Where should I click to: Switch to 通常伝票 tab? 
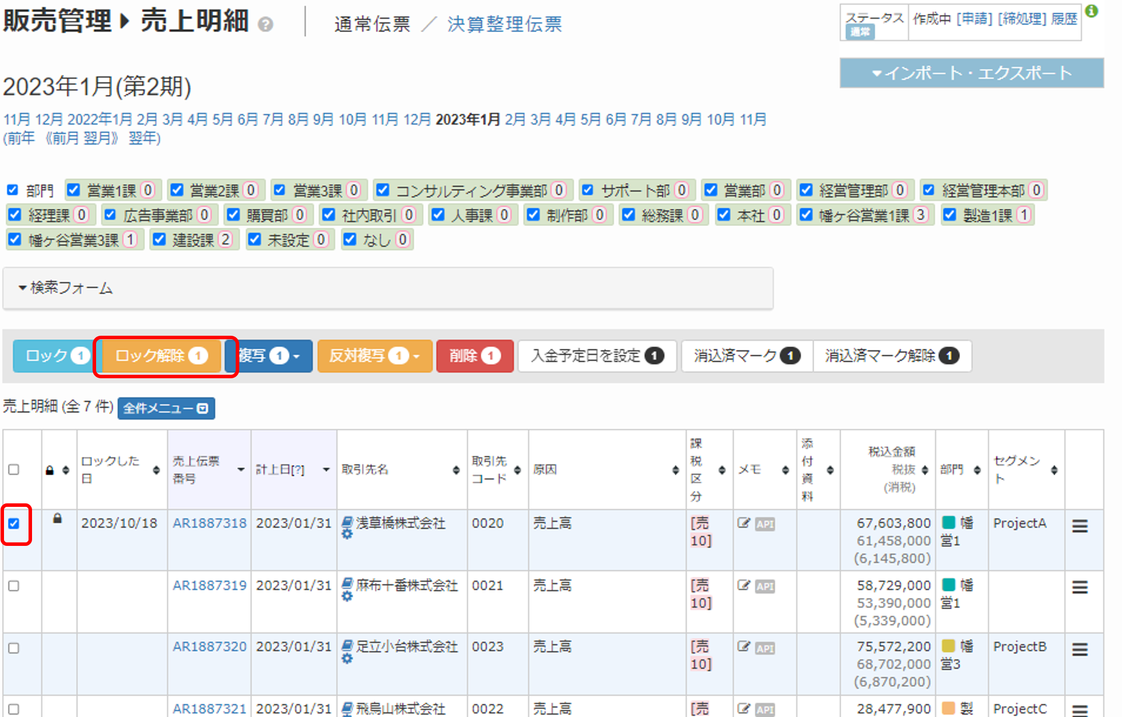(372, 24)
